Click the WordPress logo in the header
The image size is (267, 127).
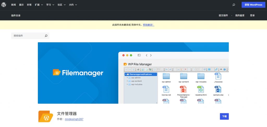click(x=4, y=5)
